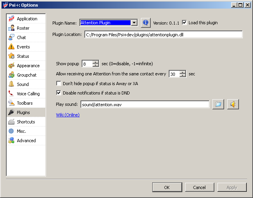The width and height of the screenshot is (253, 198).
Task: Open the Wiki (Online) link
Action: point(68,115)
